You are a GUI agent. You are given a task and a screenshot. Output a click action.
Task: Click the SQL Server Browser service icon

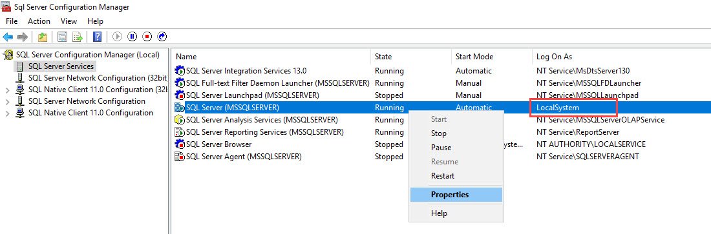pyautogui.click(x=180, y=144)
